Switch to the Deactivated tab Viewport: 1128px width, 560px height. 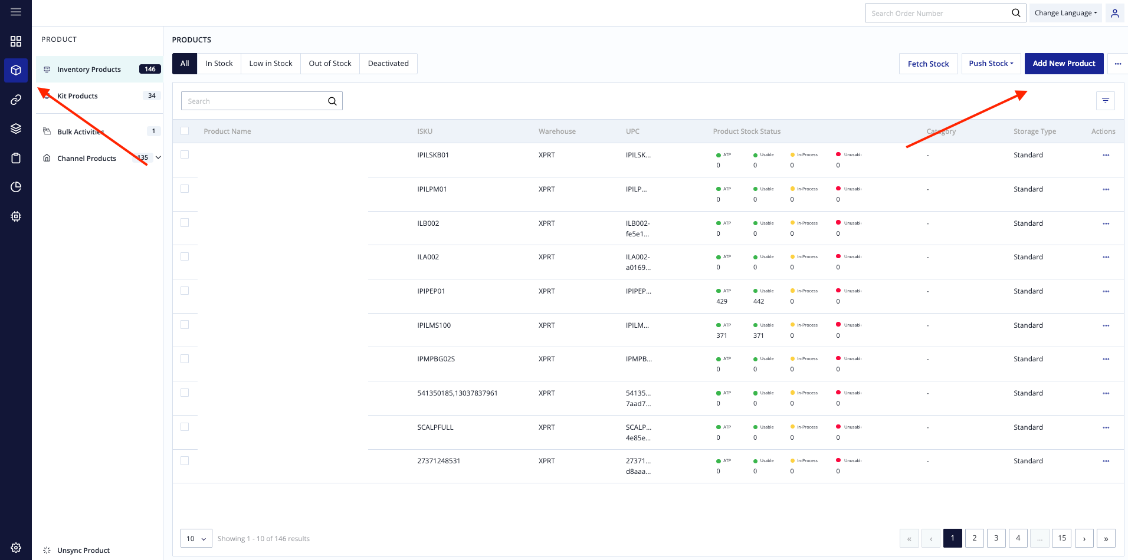pos(388,64)
